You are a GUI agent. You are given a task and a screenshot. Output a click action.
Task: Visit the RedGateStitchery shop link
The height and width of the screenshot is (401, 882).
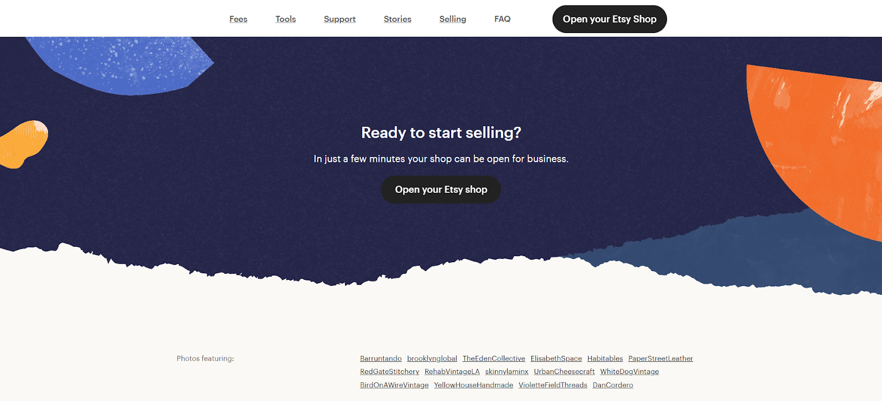pos(390,372)
